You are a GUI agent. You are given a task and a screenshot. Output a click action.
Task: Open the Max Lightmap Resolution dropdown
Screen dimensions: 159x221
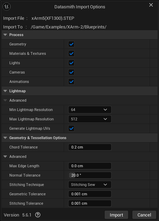click(x=90, y=119)
